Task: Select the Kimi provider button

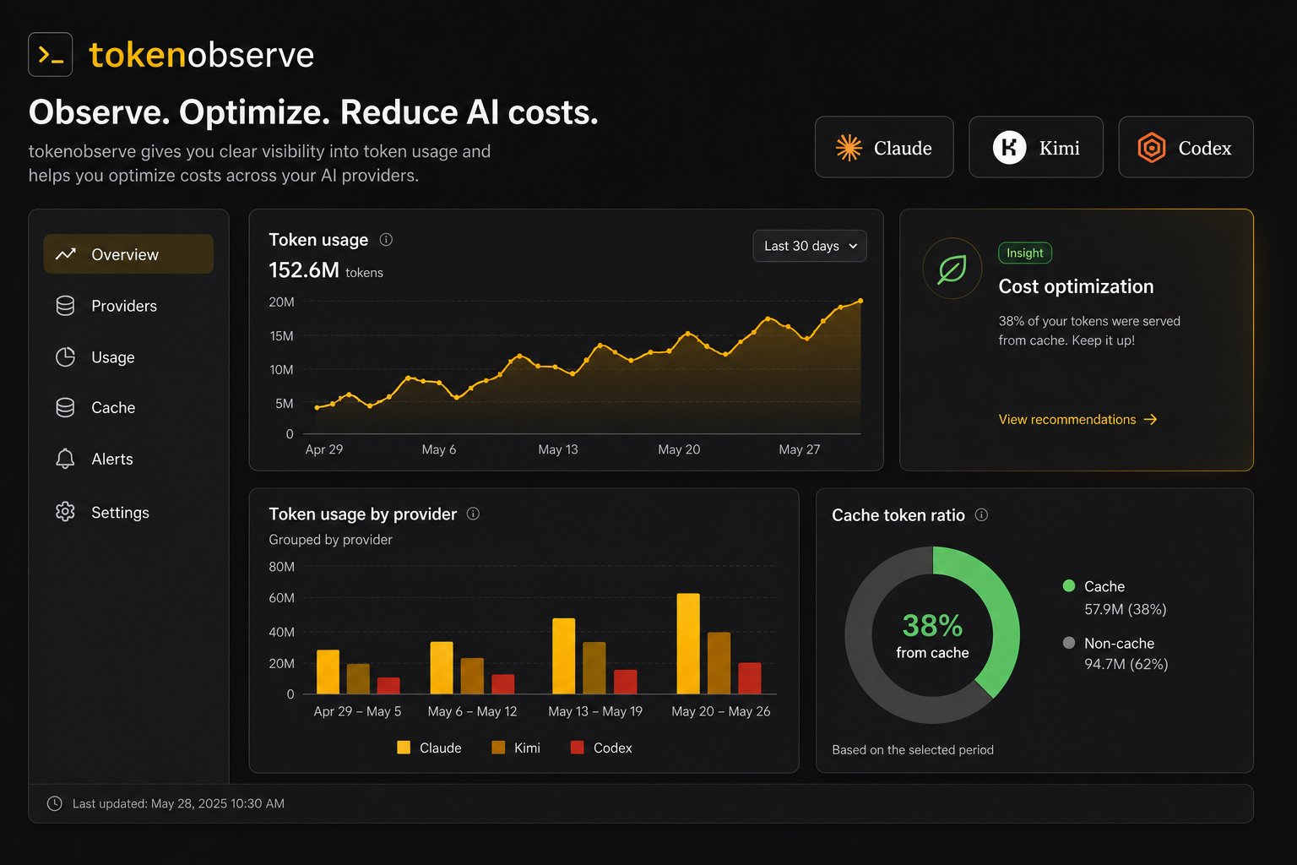Action: 1036,147
